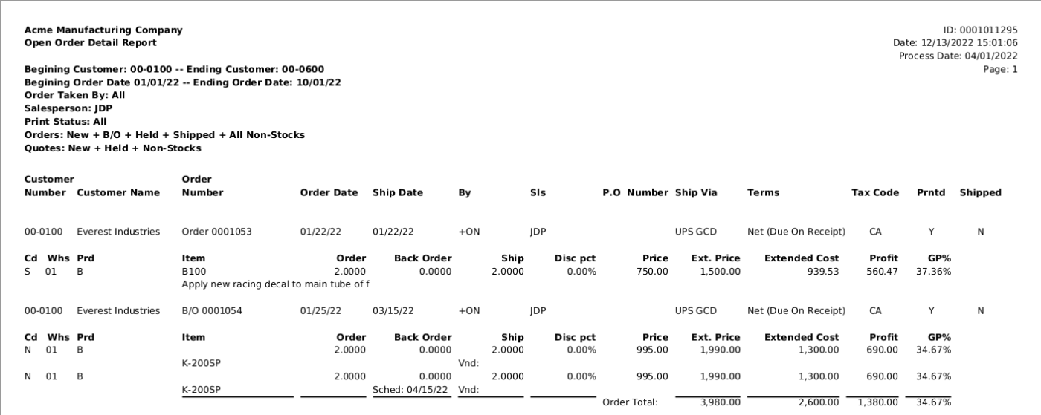Click the Customer Name column header
This screenshot has width=1041, height=415.
click(118, 193)
